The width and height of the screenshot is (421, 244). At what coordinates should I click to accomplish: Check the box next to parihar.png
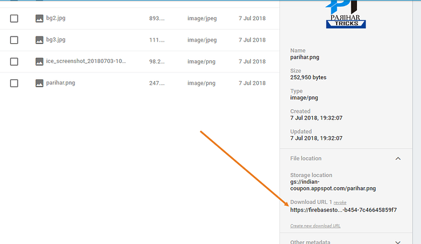tap(14, 83)
